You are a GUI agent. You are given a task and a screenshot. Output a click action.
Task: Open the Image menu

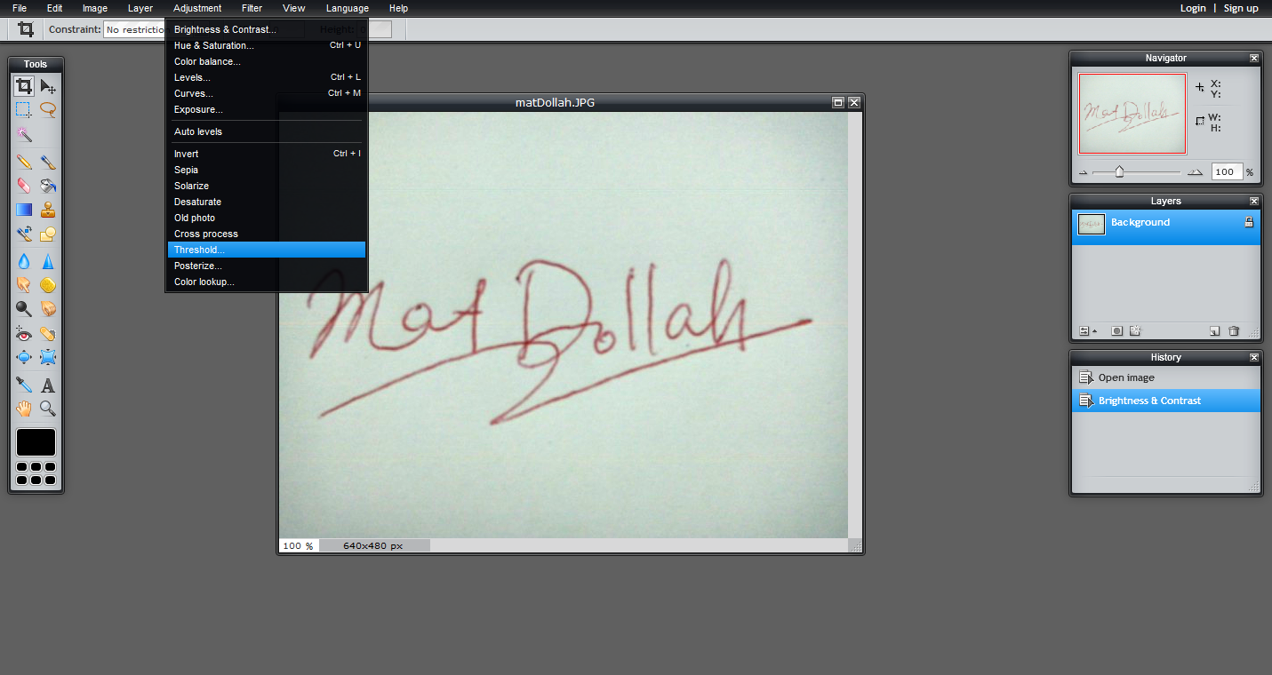[95, 8]
